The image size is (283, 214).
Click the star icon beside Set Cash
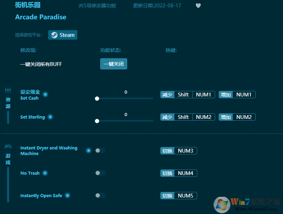45,94
